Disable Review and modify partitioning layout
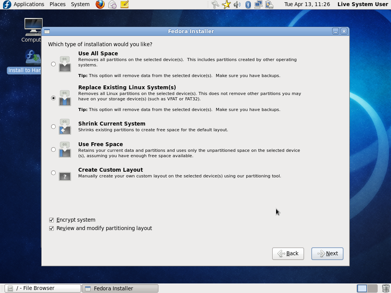Viewport: 391px width, 293px height. coord(52,228)
